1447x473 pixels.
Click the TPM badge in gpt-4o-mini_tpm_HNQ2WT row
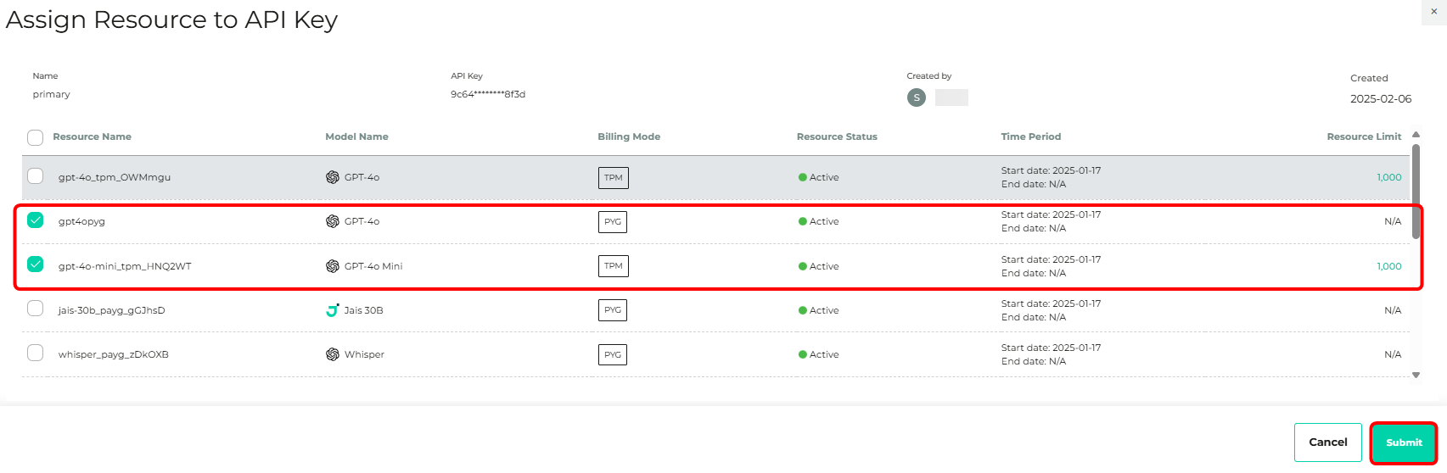(614, 266)
